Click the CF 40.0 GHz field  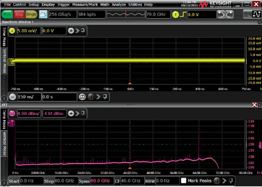click(x=132, y=181)
